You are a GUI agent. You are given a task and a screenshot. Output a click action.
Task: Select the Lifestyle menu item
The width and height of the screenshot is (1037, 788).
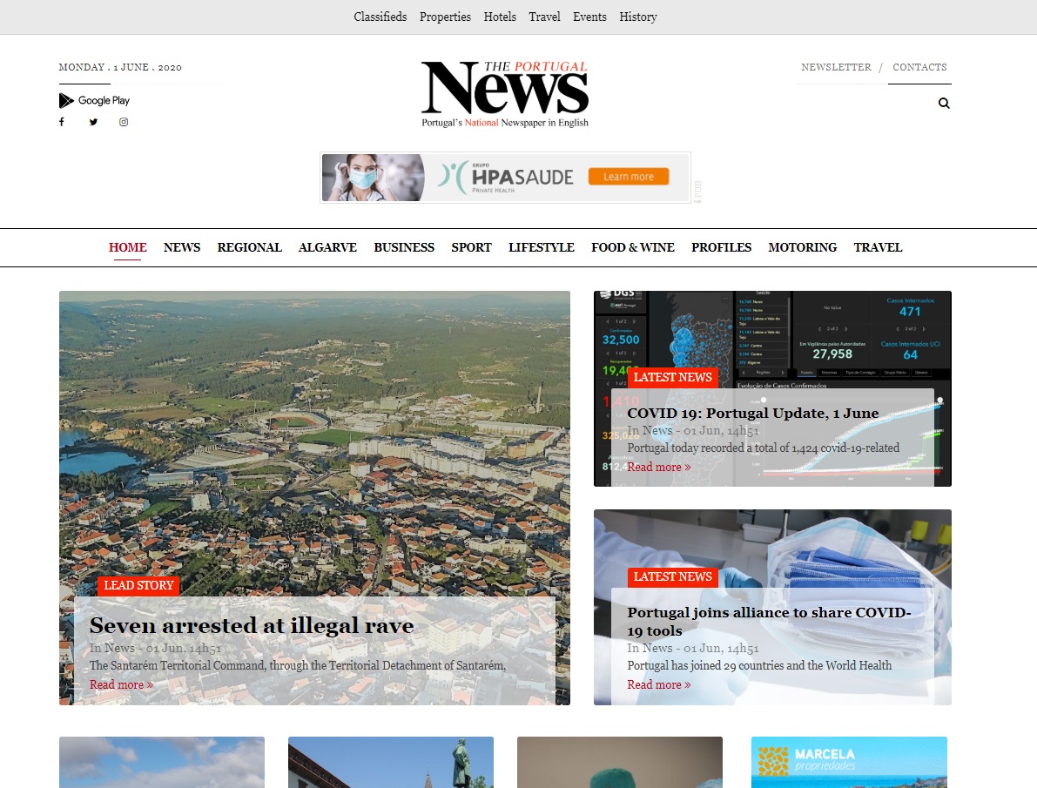[541, 247]
